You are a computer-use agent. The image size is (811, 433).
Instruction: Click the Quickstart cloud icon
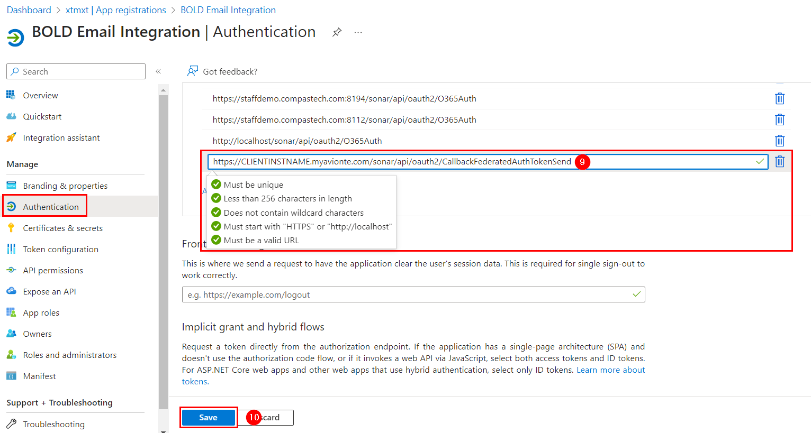pyautogui.click(x=11, y=116)
